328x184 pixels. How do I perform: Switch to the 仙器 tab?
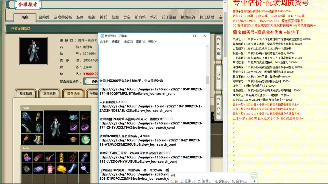tap(115, 17)
